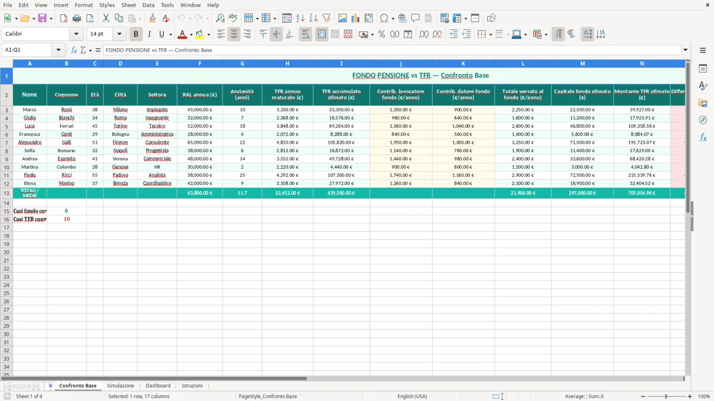The width and height of the screenshot is (714, 401).
Task: Apply the red font color swatch
Action: coord(183,34)
